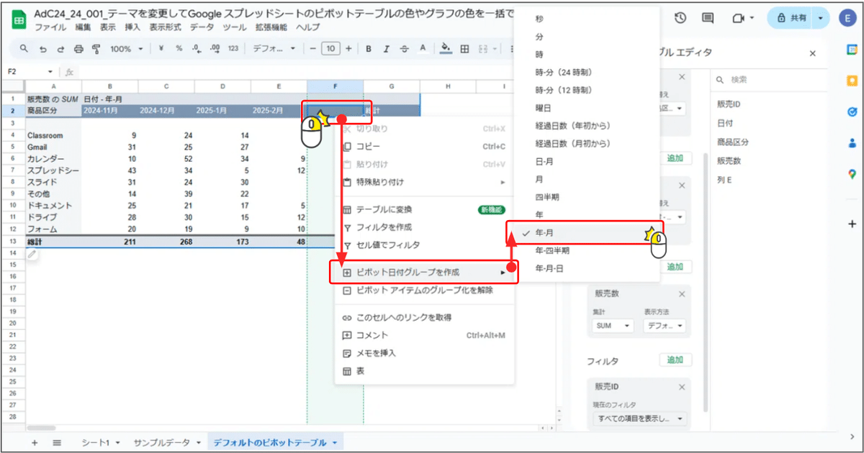This screenshot has height=453, width=864.
Task: Open the ファイル menu
Action: [x=50, y=27]
